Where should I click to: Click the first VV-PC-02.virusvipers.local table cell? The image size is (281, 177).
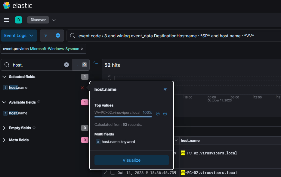coord(209,153)
